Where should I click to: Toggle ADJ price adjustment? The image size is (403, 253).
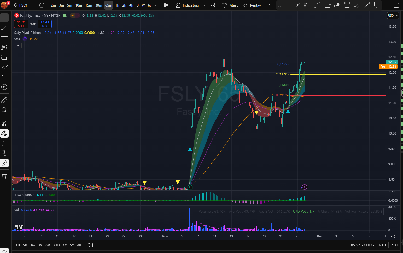click(x=394, y=245)
